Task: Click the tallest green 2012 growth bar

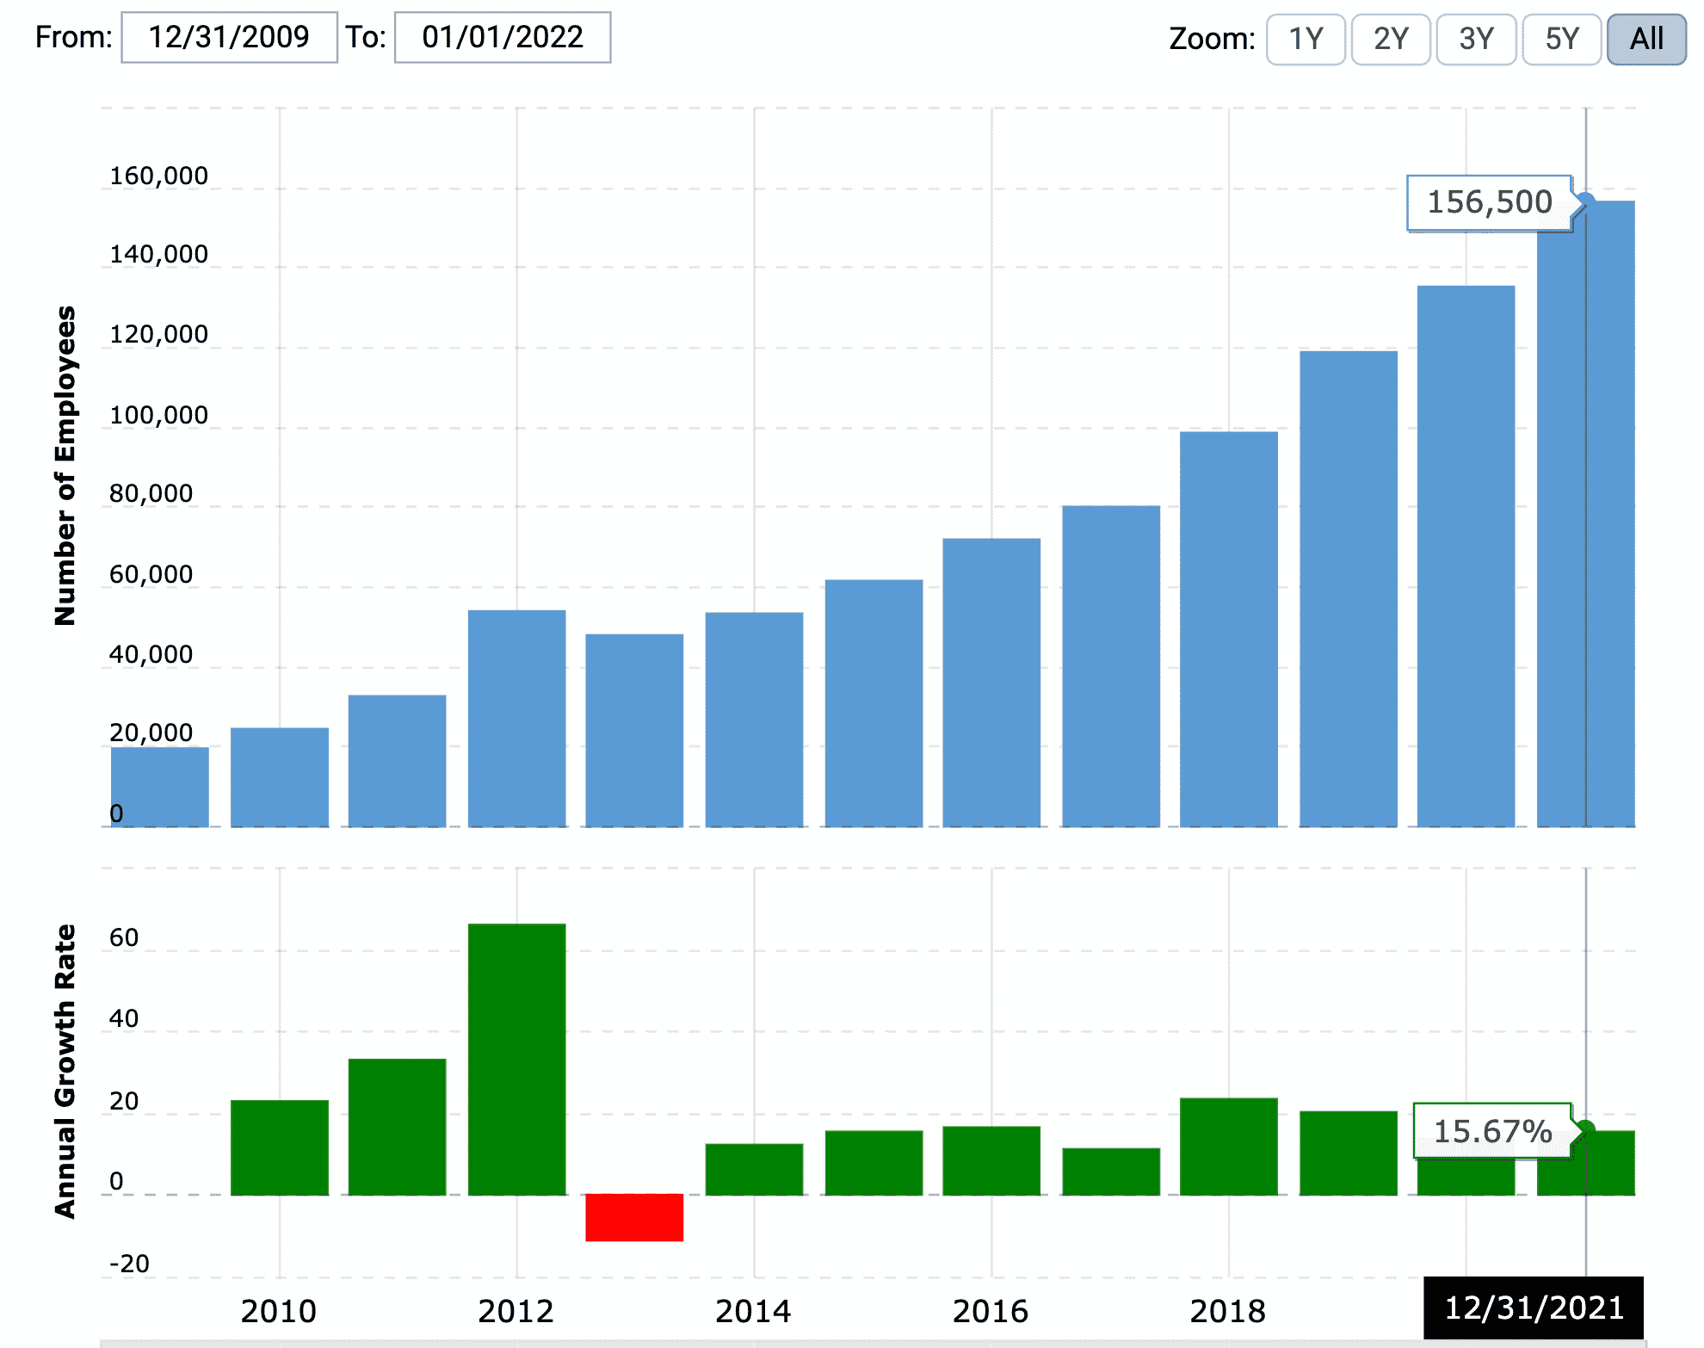Action: coord(516,1059)
